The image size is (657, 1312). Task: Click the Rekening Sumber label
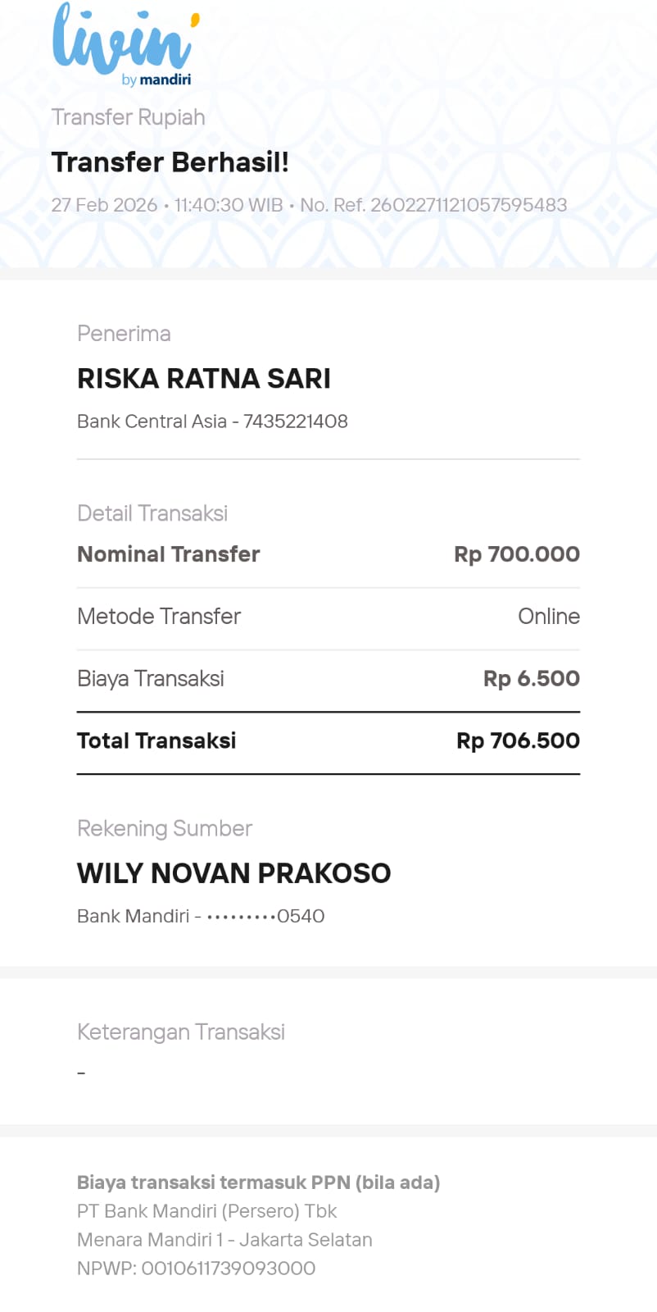tap(165, 828)
